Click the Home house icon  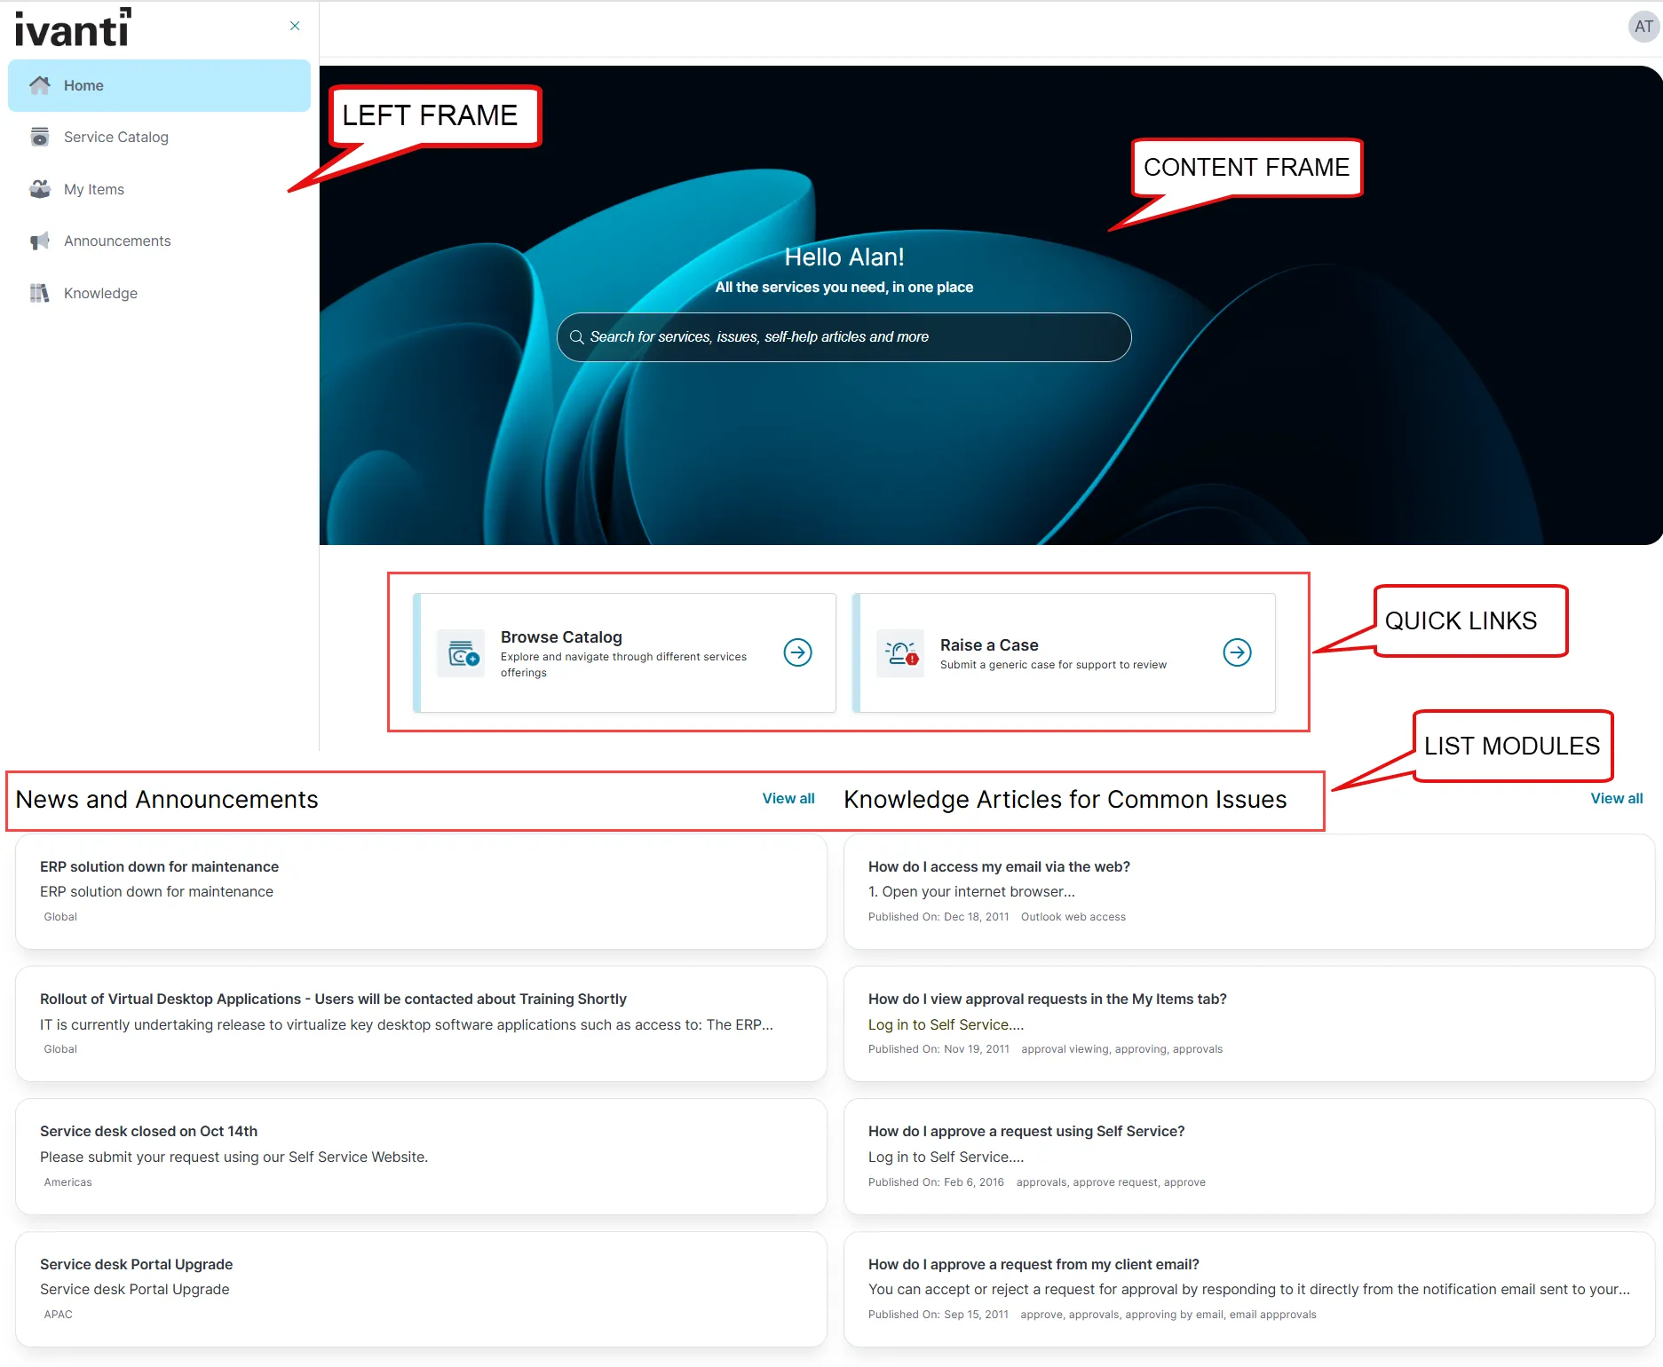(39, 85)
